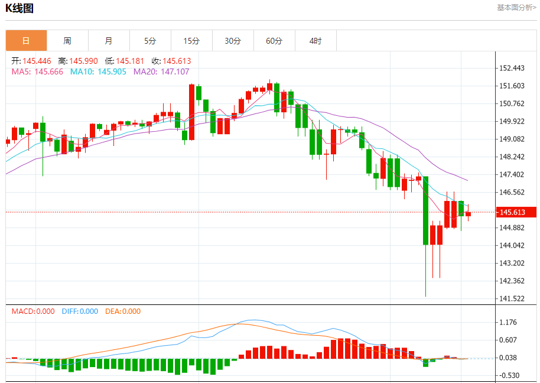Open the 15分 interval tab
The image size is (540, 383).
click(x=191, y=41)
